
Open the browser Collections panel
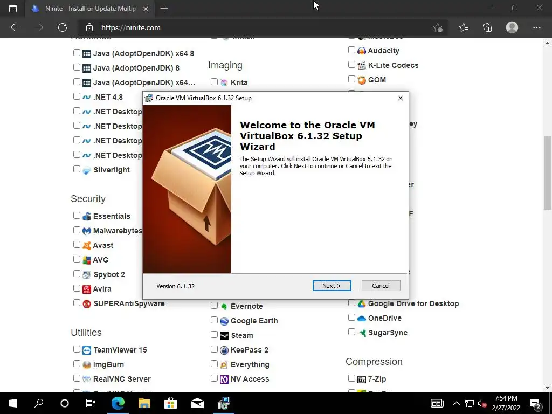(487, 27)
